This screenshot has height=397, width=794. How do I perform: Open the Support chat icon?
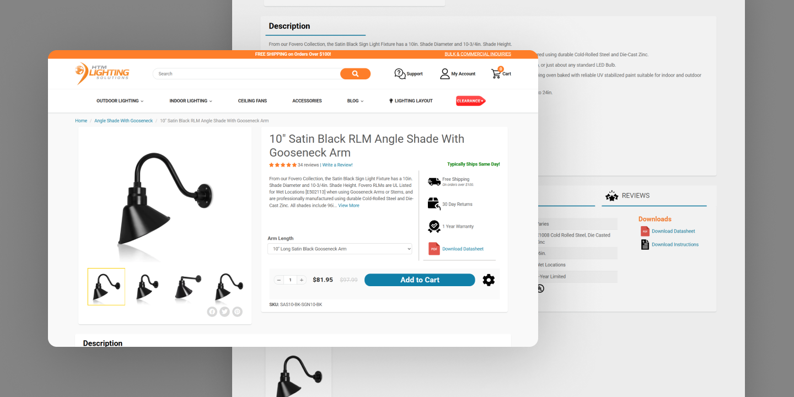pyautogui.click(x=400, y=74)
